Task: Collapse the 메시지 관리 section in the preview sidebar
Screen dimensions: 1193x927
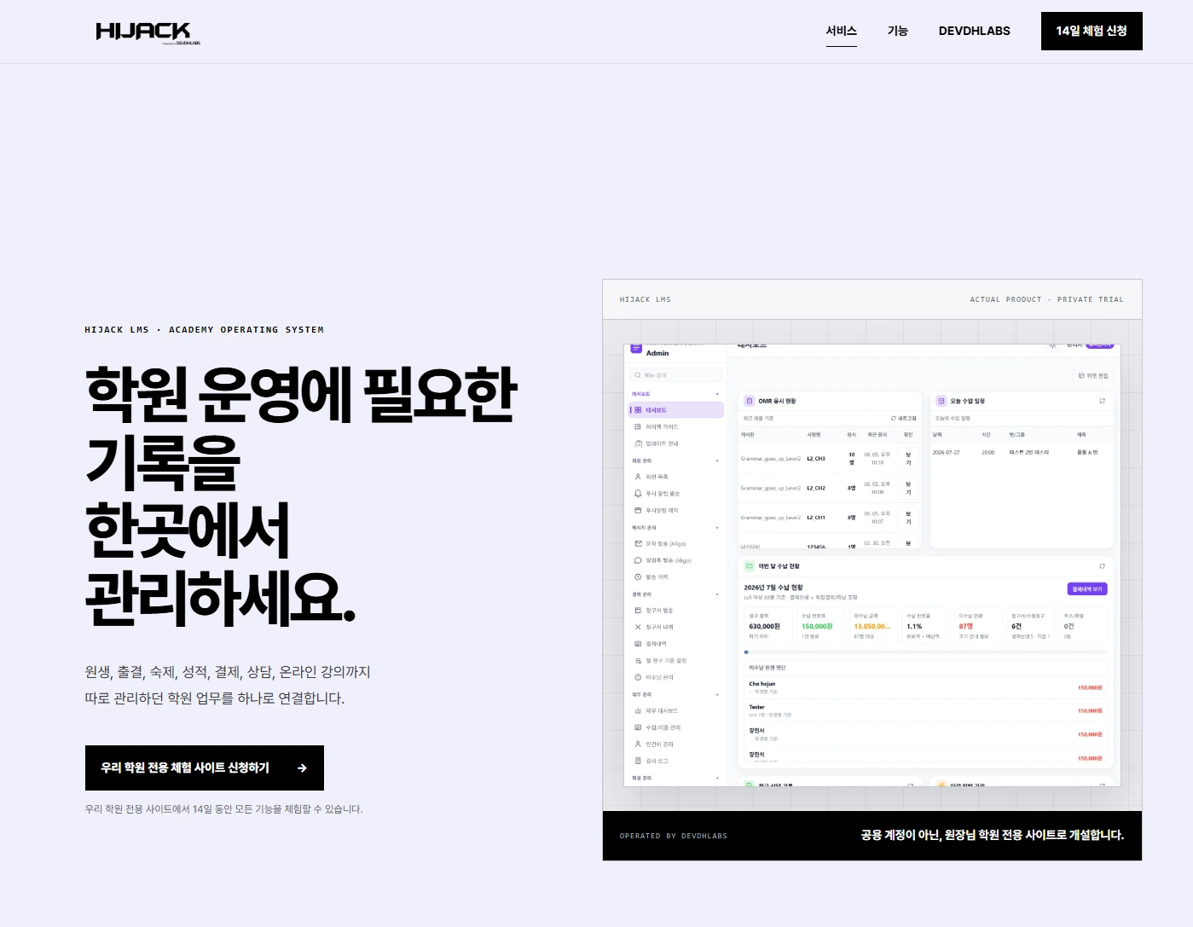Action: click(x=717, y=528)
